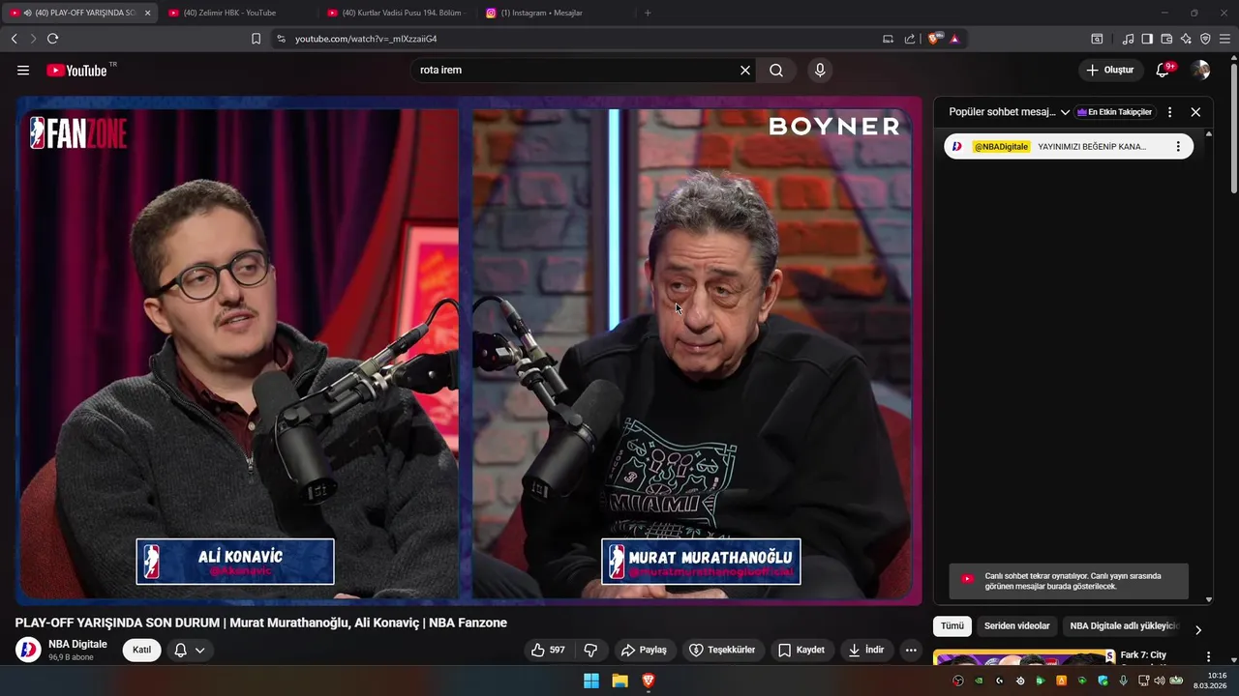Expand Popüler sohbet mesajları chat dropdown
This screenshot has height=696, width=1239.
1010,112
